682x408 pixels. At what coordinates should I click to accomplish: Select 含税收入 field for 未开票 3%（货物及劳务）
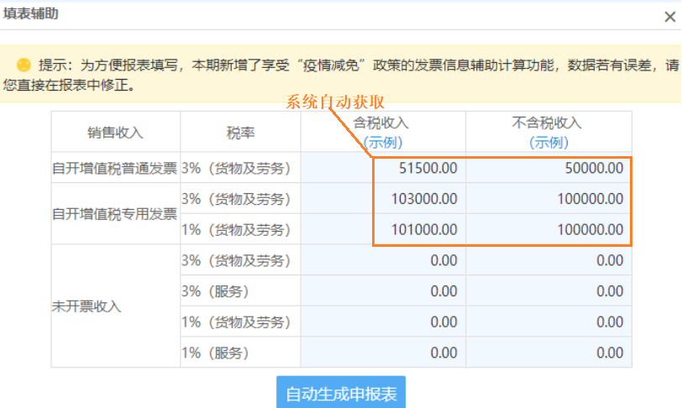pos(383,260)
